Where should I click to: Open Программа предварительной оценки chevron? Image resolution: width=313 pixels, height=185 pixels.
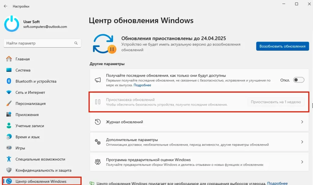pyautogui.click(x=302, y=162)
